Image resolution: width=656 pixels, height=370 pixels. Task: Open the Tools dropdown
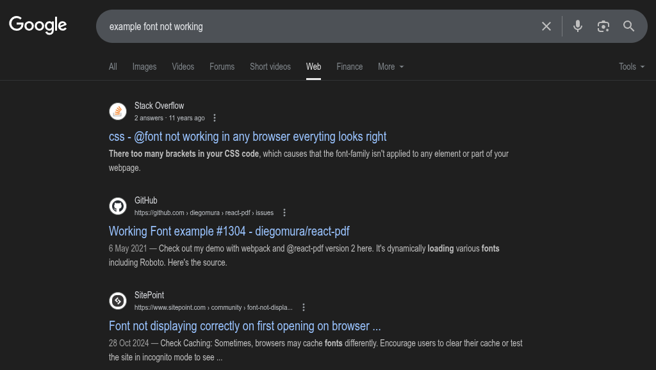point(631,67)
